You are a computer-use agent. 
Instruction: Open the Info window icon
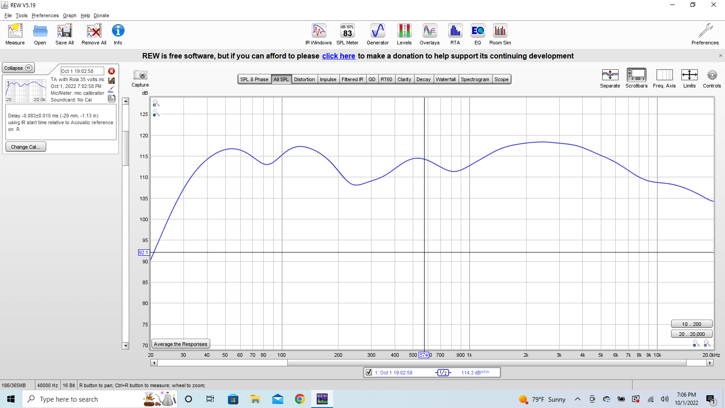click(118, 34)
